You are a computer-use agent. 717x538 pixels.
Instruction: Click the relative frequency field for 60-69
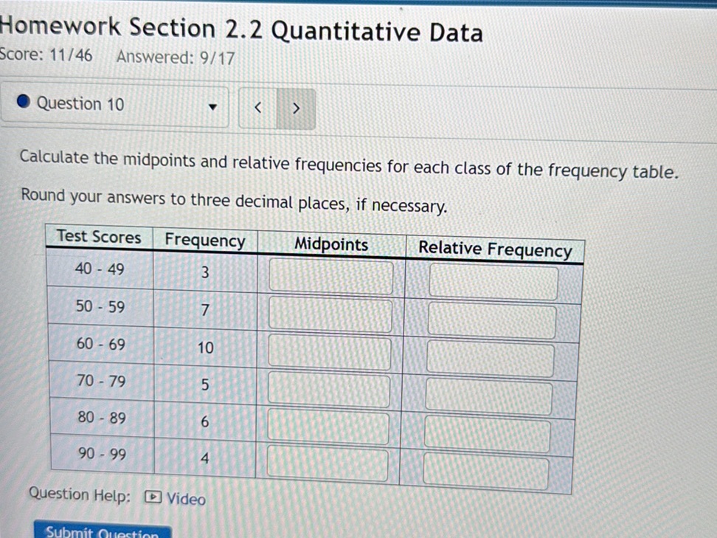tap(492, 357)
